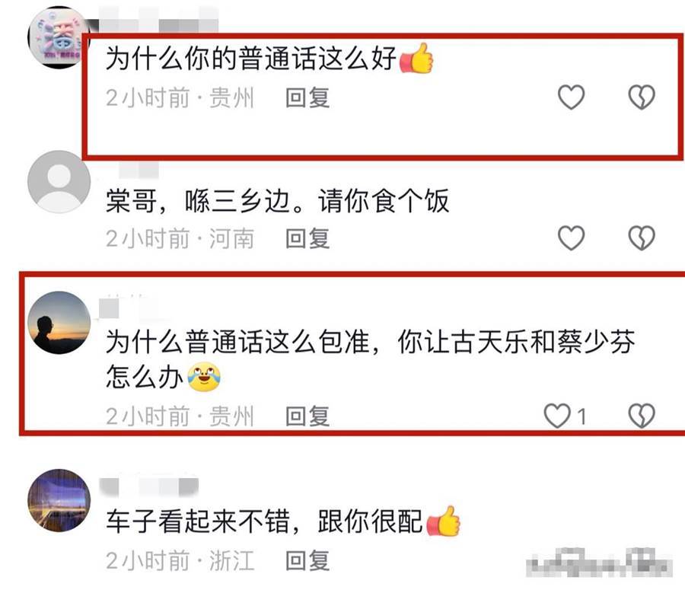Open the night cityscape avatar profile
The width and height of the screenshot is (685, 590).
pos(59,500)
